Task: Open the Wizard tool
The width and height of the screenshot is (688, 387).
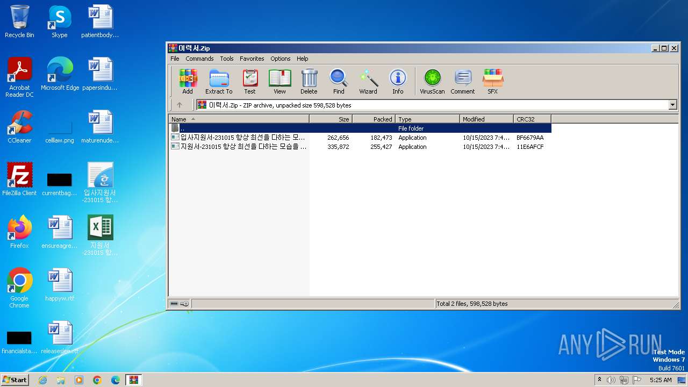Action: click(x=368, y=82)
